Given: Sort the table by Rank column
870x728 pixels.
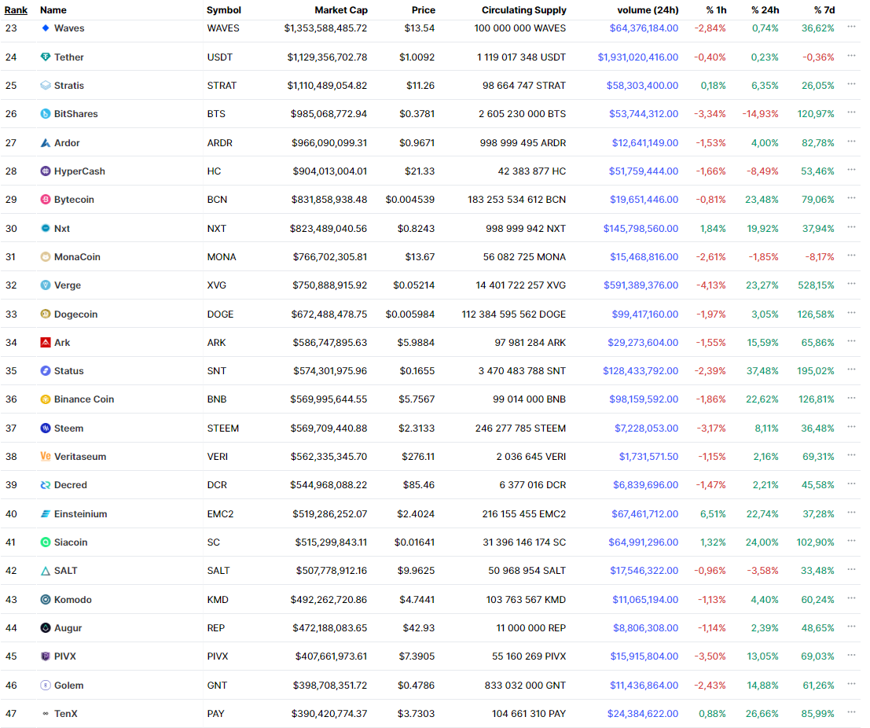Looking at the screenshot, I should [x=16, y=10].
